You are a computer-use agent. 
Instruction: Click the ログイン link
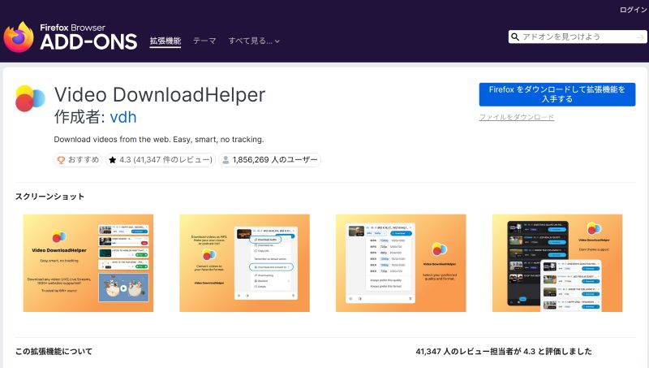click(634, 10)
